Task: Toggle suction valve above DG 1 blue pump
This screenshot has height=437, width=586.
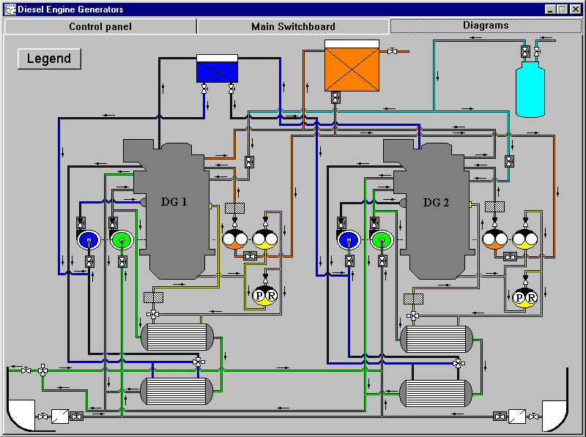Action: click(x=81, y=223)
